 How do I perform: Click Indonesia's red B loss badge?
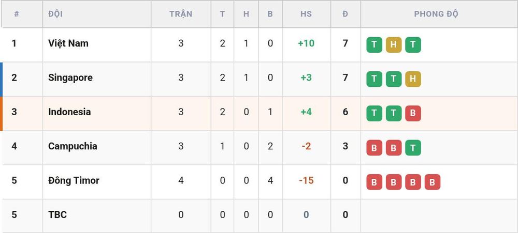coord(413,113)
